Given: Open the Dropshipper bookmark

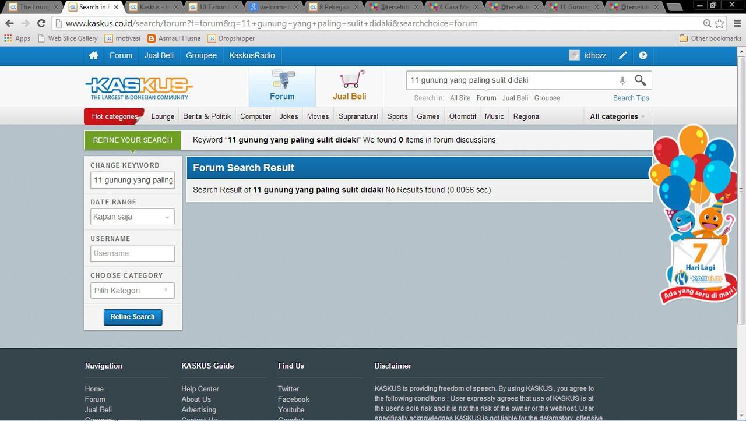Looking at the screenshot, I should pos(231,38).
